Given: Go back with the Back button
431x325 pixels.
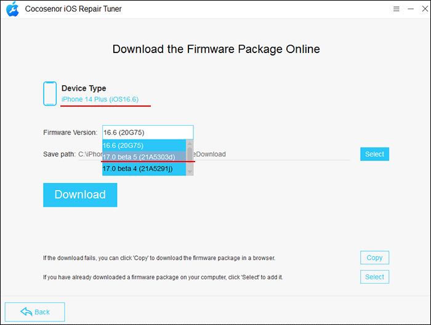Looking at the screenshot, I should (35, 312).
